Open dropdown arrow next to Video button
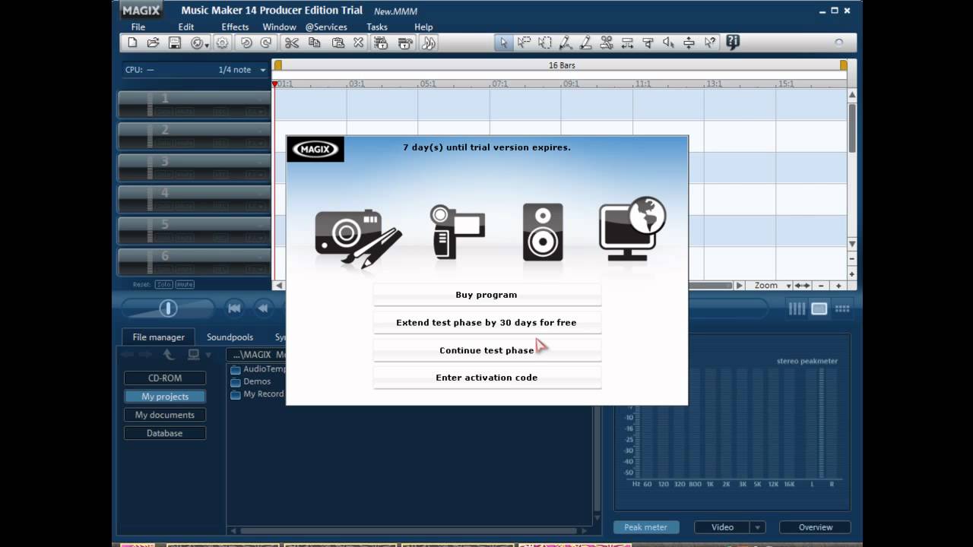 pyautogui.click(x=757, y=527)
